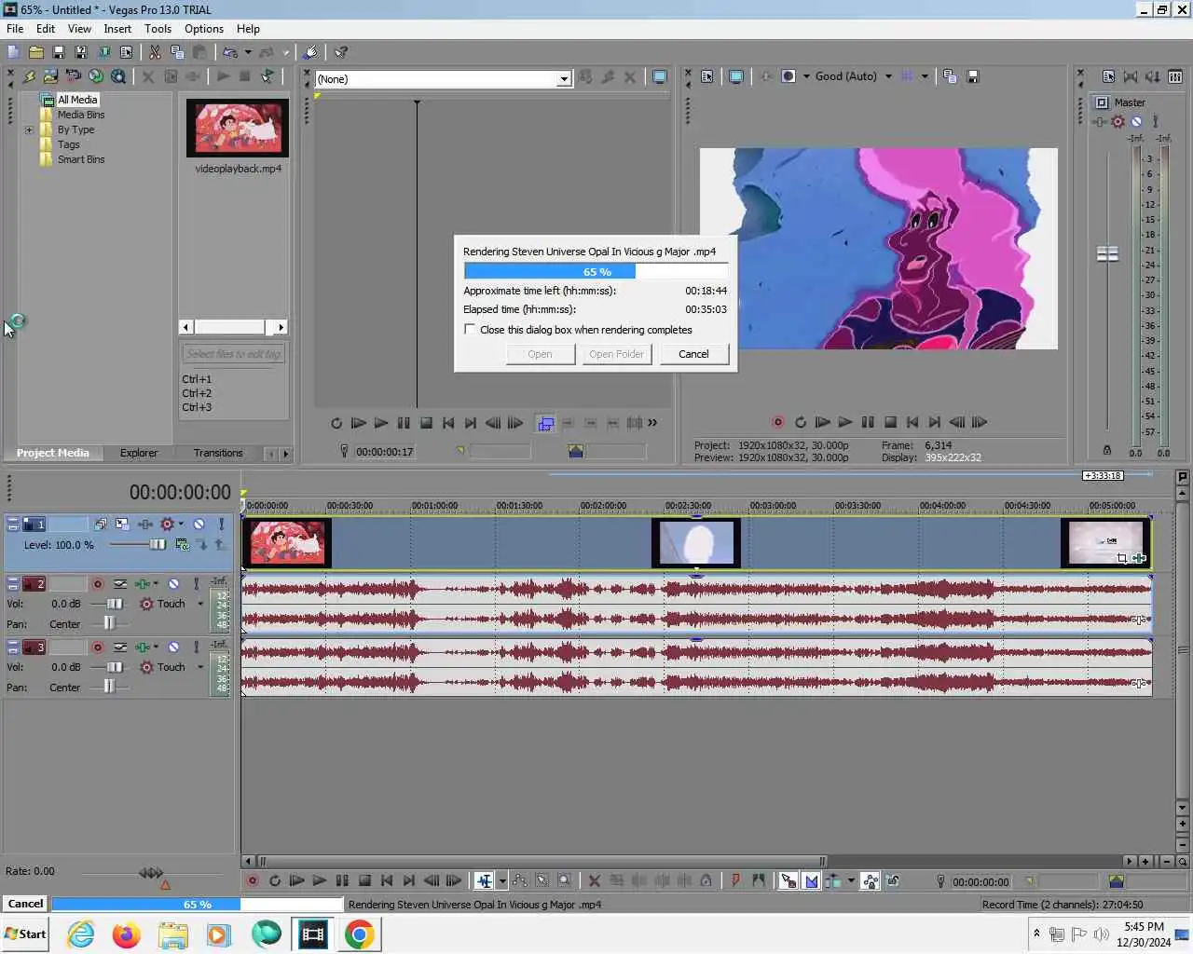
Task: Toggle Mute on video track 1
Action: (x=199, y=525)
